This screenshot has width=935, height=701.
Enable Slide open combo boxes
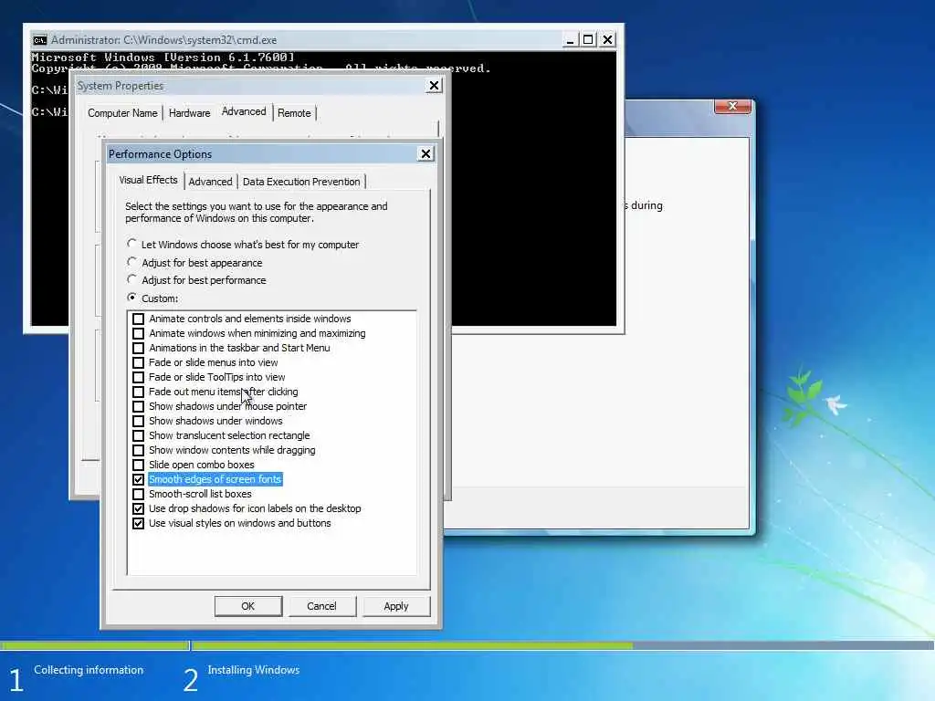pos(139,465)
